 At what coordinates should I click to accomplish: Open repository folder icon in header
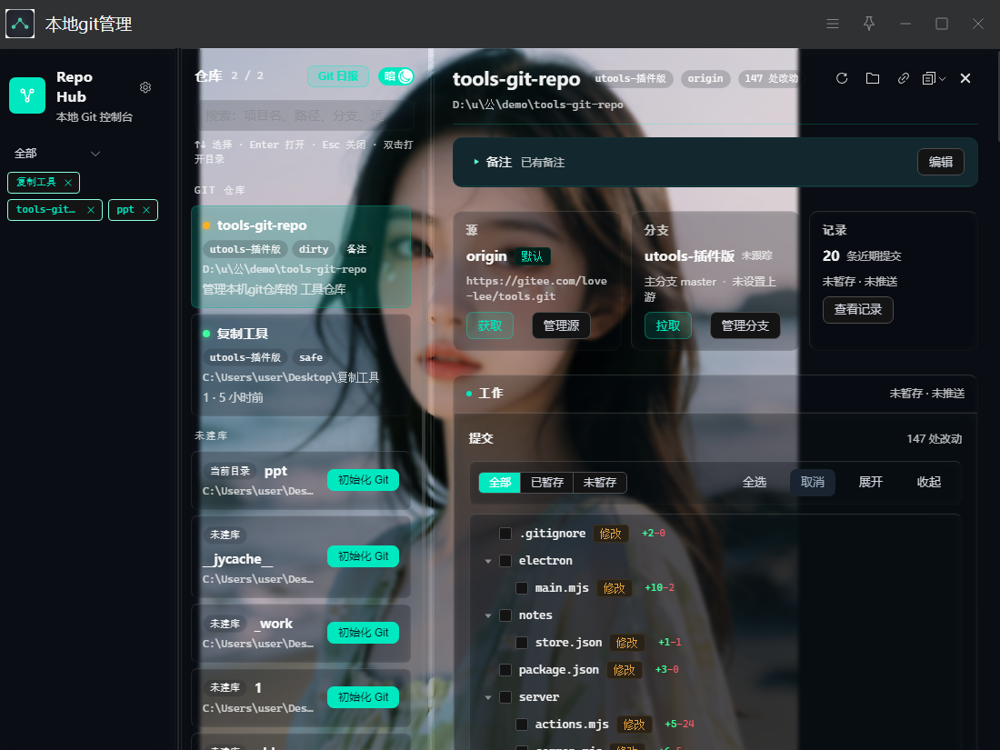click(x=873, y=78)
